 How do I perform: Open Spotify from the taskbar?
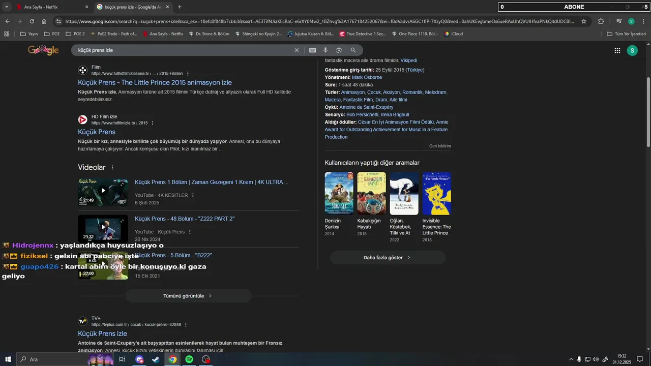[189, 359]
